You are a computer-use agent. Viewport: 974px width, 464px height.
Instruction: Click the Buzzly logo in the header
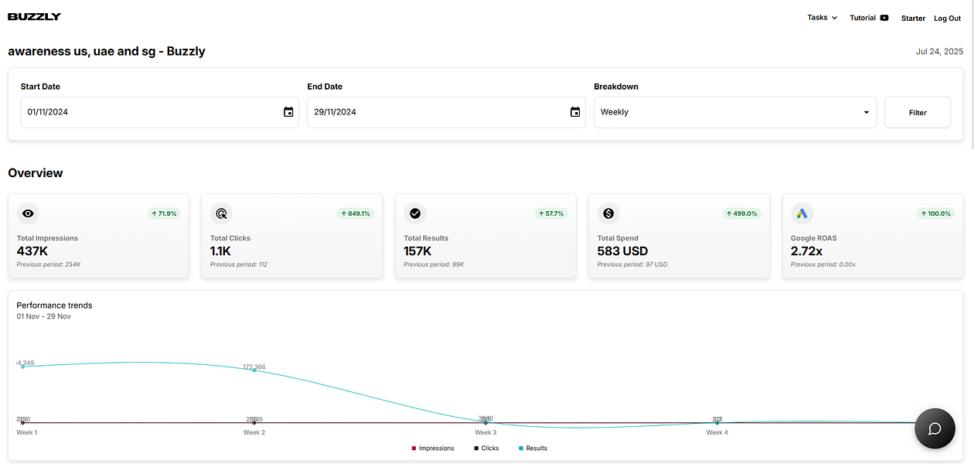(x=34, y=17)
